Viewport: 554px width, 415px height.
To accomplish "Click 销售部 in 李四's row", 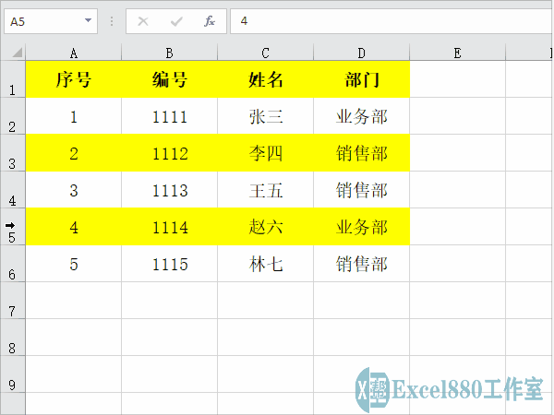I will (361, 153).
